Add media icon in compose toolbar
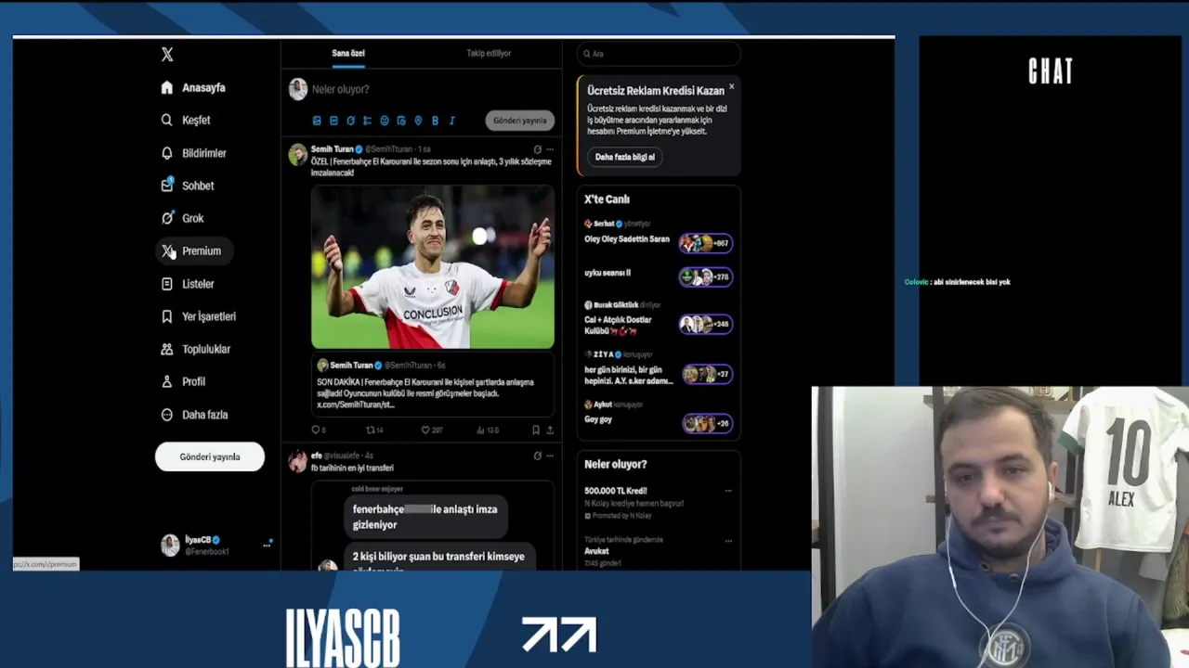 point(317,121)
